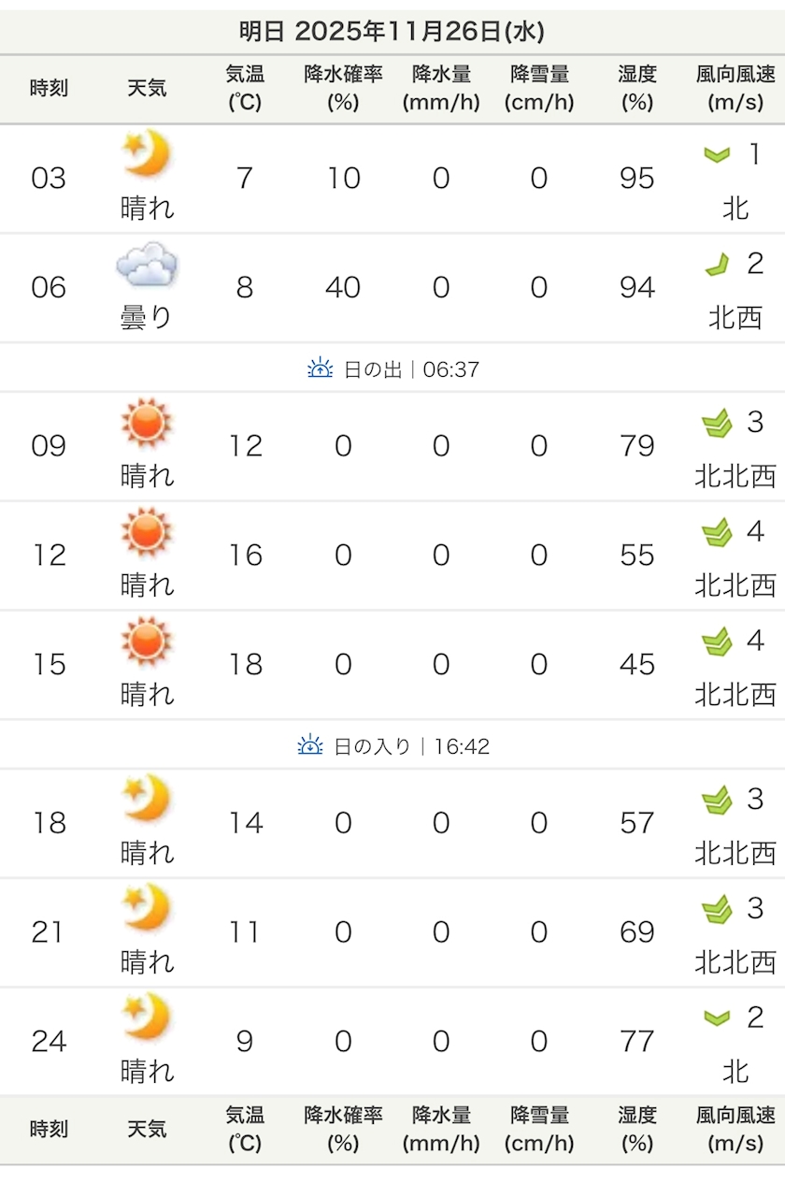Click the 18 degree temperature at 15

click(x=245, y=665)
